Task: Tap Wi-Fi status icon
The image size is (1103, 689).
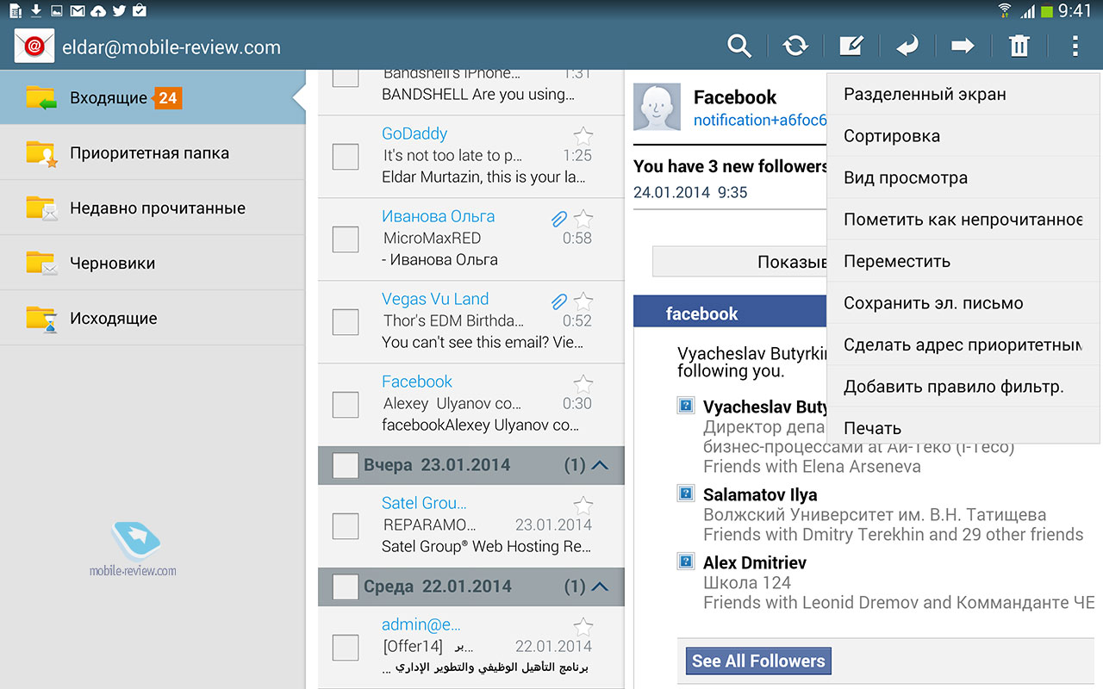Action: coord(1005,11)
